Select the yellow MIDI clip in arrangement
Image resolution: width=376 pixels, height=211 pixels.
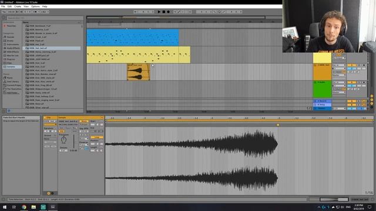click(139, 55)
